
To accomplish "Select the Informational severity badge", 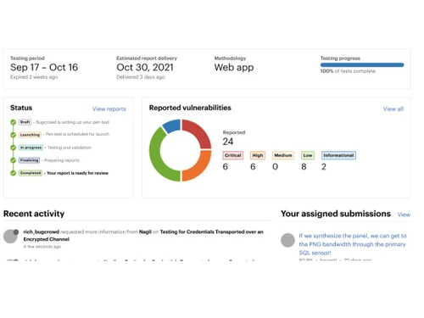I will point(338,155).
